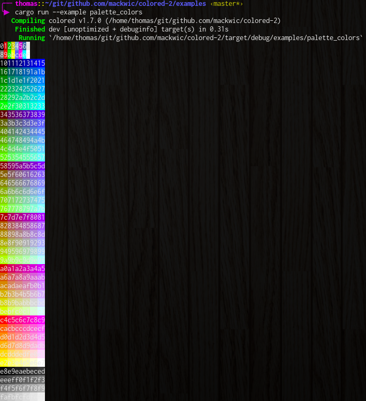The width and height of the screenshot is (366, 401).
Task: Click palette cell ab
Action: [x=41, y=277]
